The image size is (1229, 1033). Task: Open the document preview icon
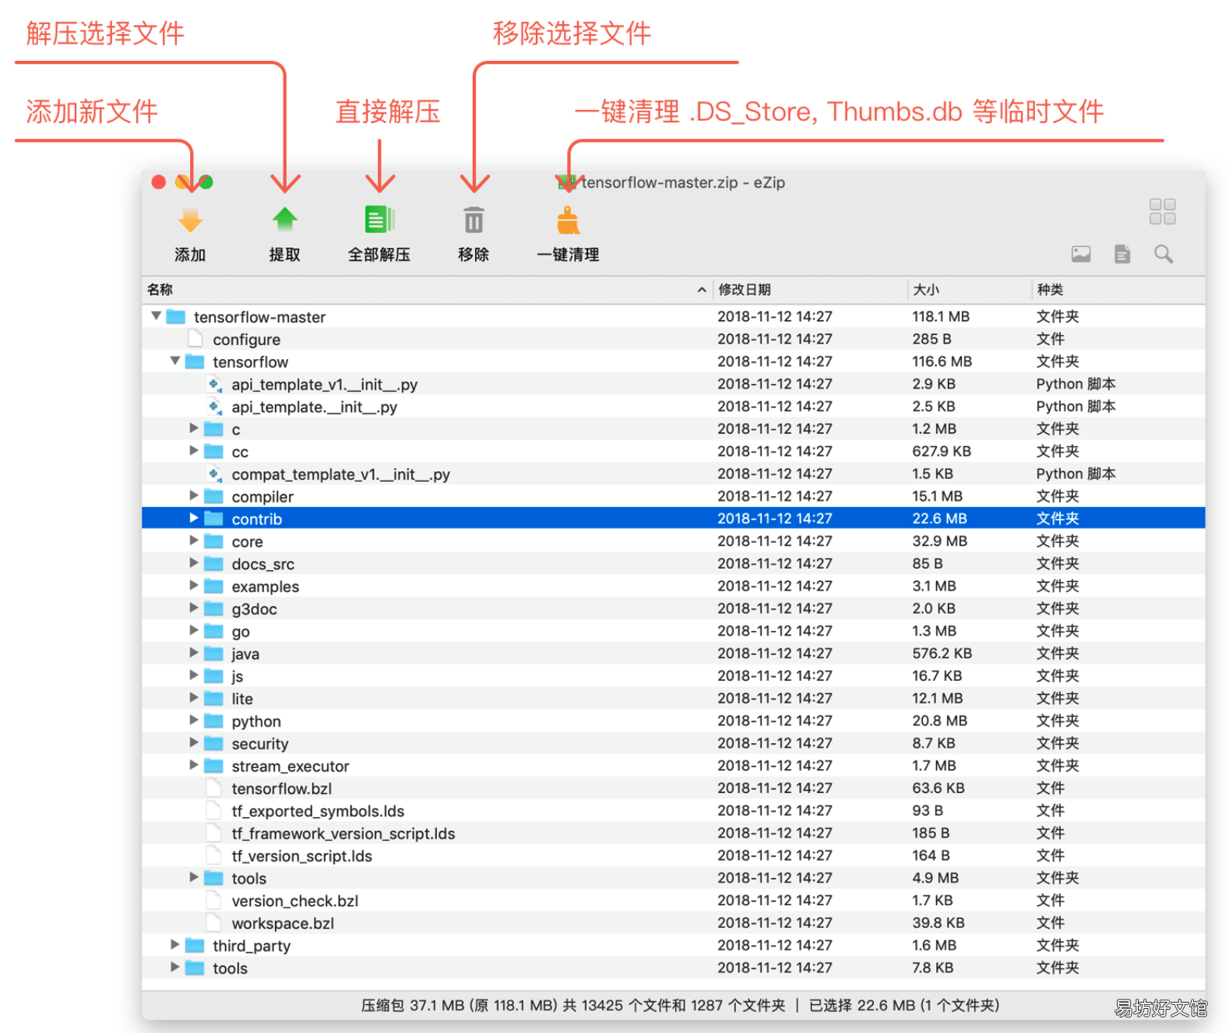tap(1122, 254)
